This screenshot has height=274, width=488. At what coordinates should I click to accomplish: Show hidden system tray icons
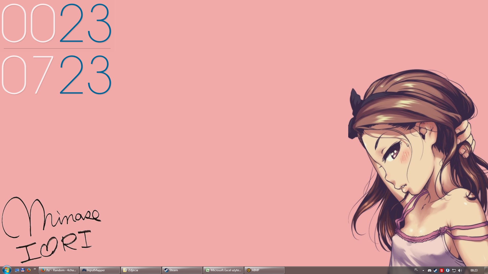pos(423,270)
